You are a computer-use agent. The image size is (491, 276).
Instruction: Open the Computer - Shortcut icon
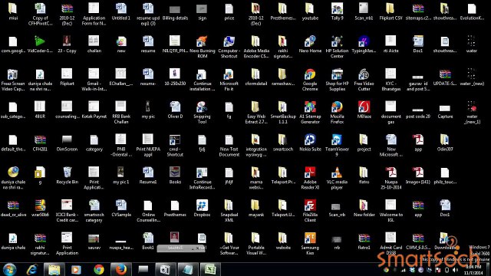[229, 41]
